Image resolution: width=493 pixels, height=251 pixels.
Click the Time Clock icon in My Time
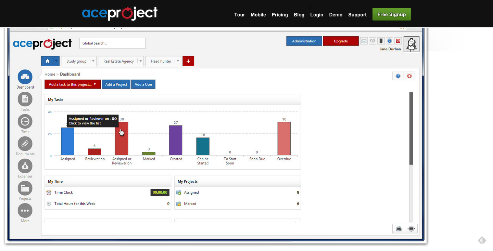click(x=49, y=193)
